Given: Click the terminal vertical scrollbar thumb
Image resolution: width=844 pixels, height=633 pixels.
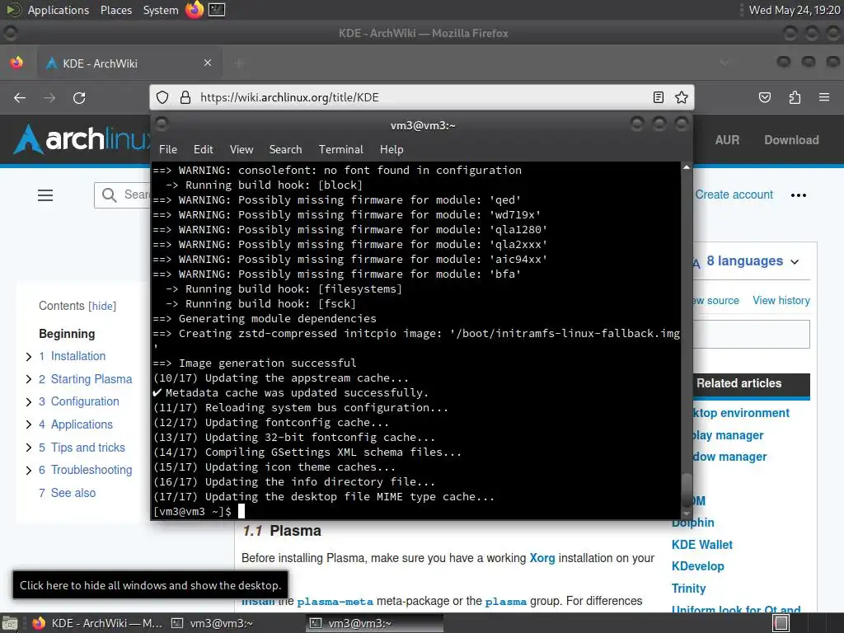Looking at the screenshot, I should (687, 489).
